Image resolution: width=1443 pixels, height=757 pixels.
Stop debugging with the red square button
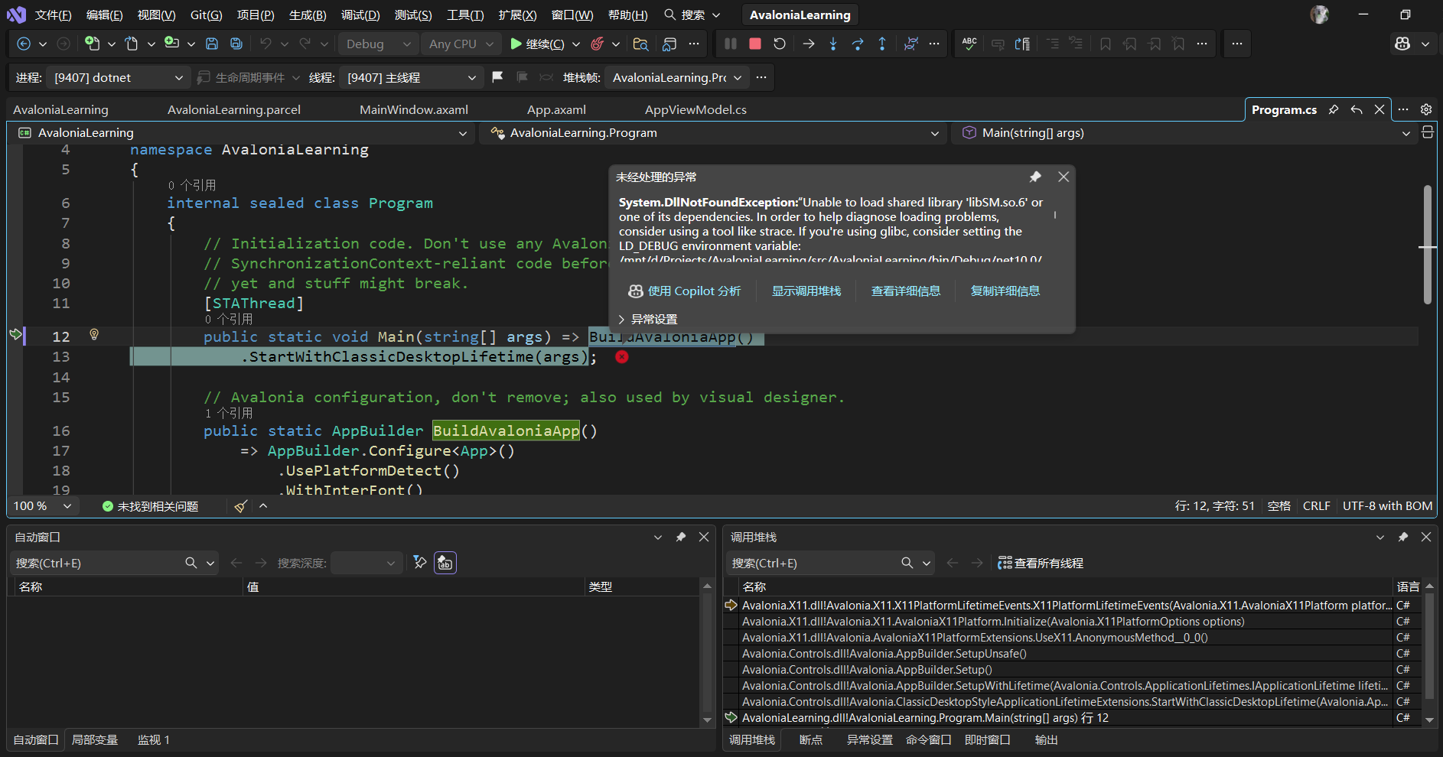pos(754,44)
